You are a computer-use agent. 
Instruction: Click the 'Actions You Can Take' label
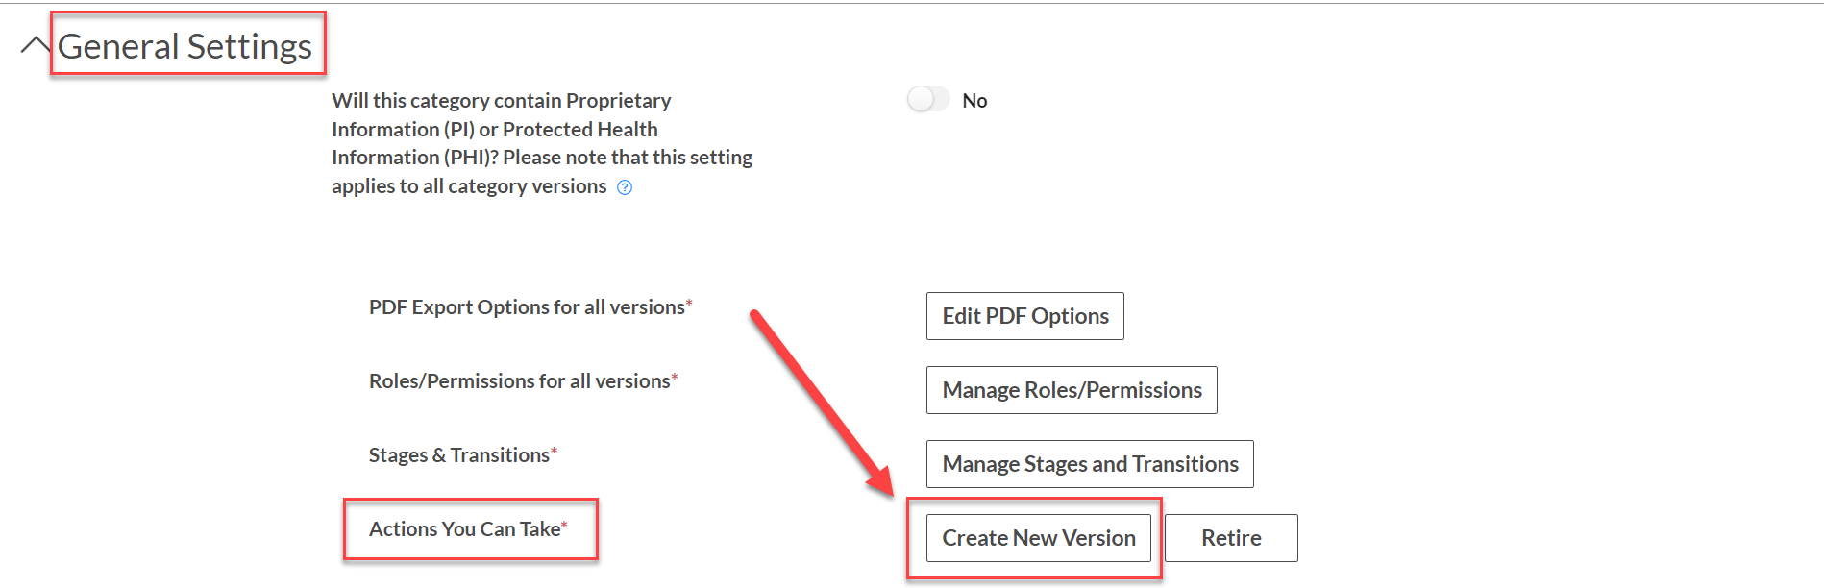point(464,529)
